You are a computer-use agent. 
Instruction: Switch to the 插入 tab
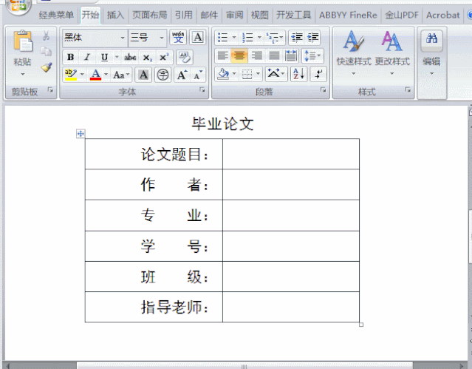click(x=115, y=15)
